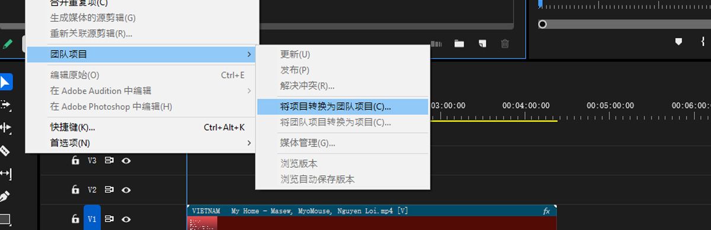
Task: Select the Slip tool
Action: pyautogui.click(x=5, y=173)
